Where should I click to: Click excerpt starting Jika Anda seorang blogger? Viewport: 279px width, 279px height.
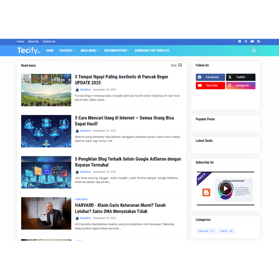tap(127, 180)
